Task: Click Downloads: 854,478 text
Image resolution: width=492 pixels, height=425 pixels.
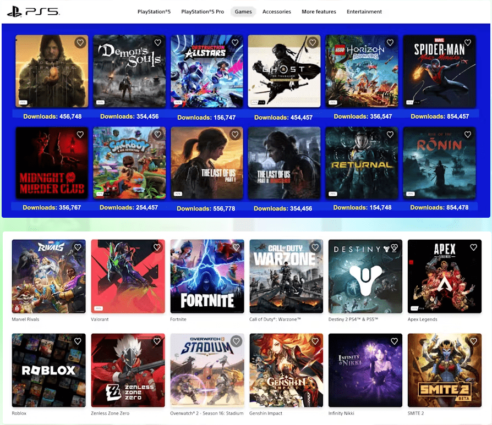Action: 439,207
